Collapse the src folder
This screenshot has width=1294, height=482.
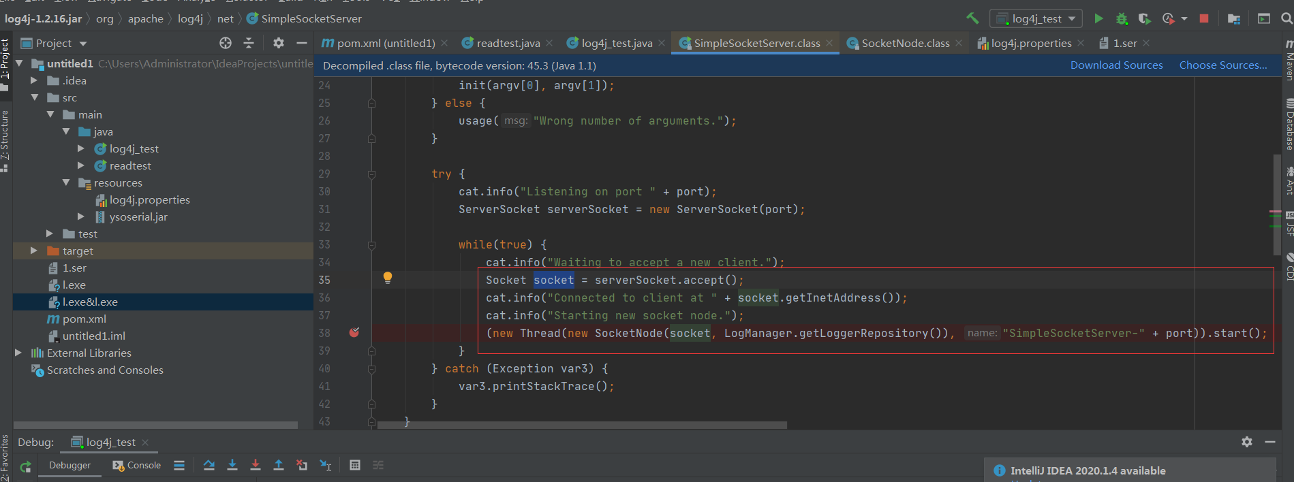click(x=34, y=97)
